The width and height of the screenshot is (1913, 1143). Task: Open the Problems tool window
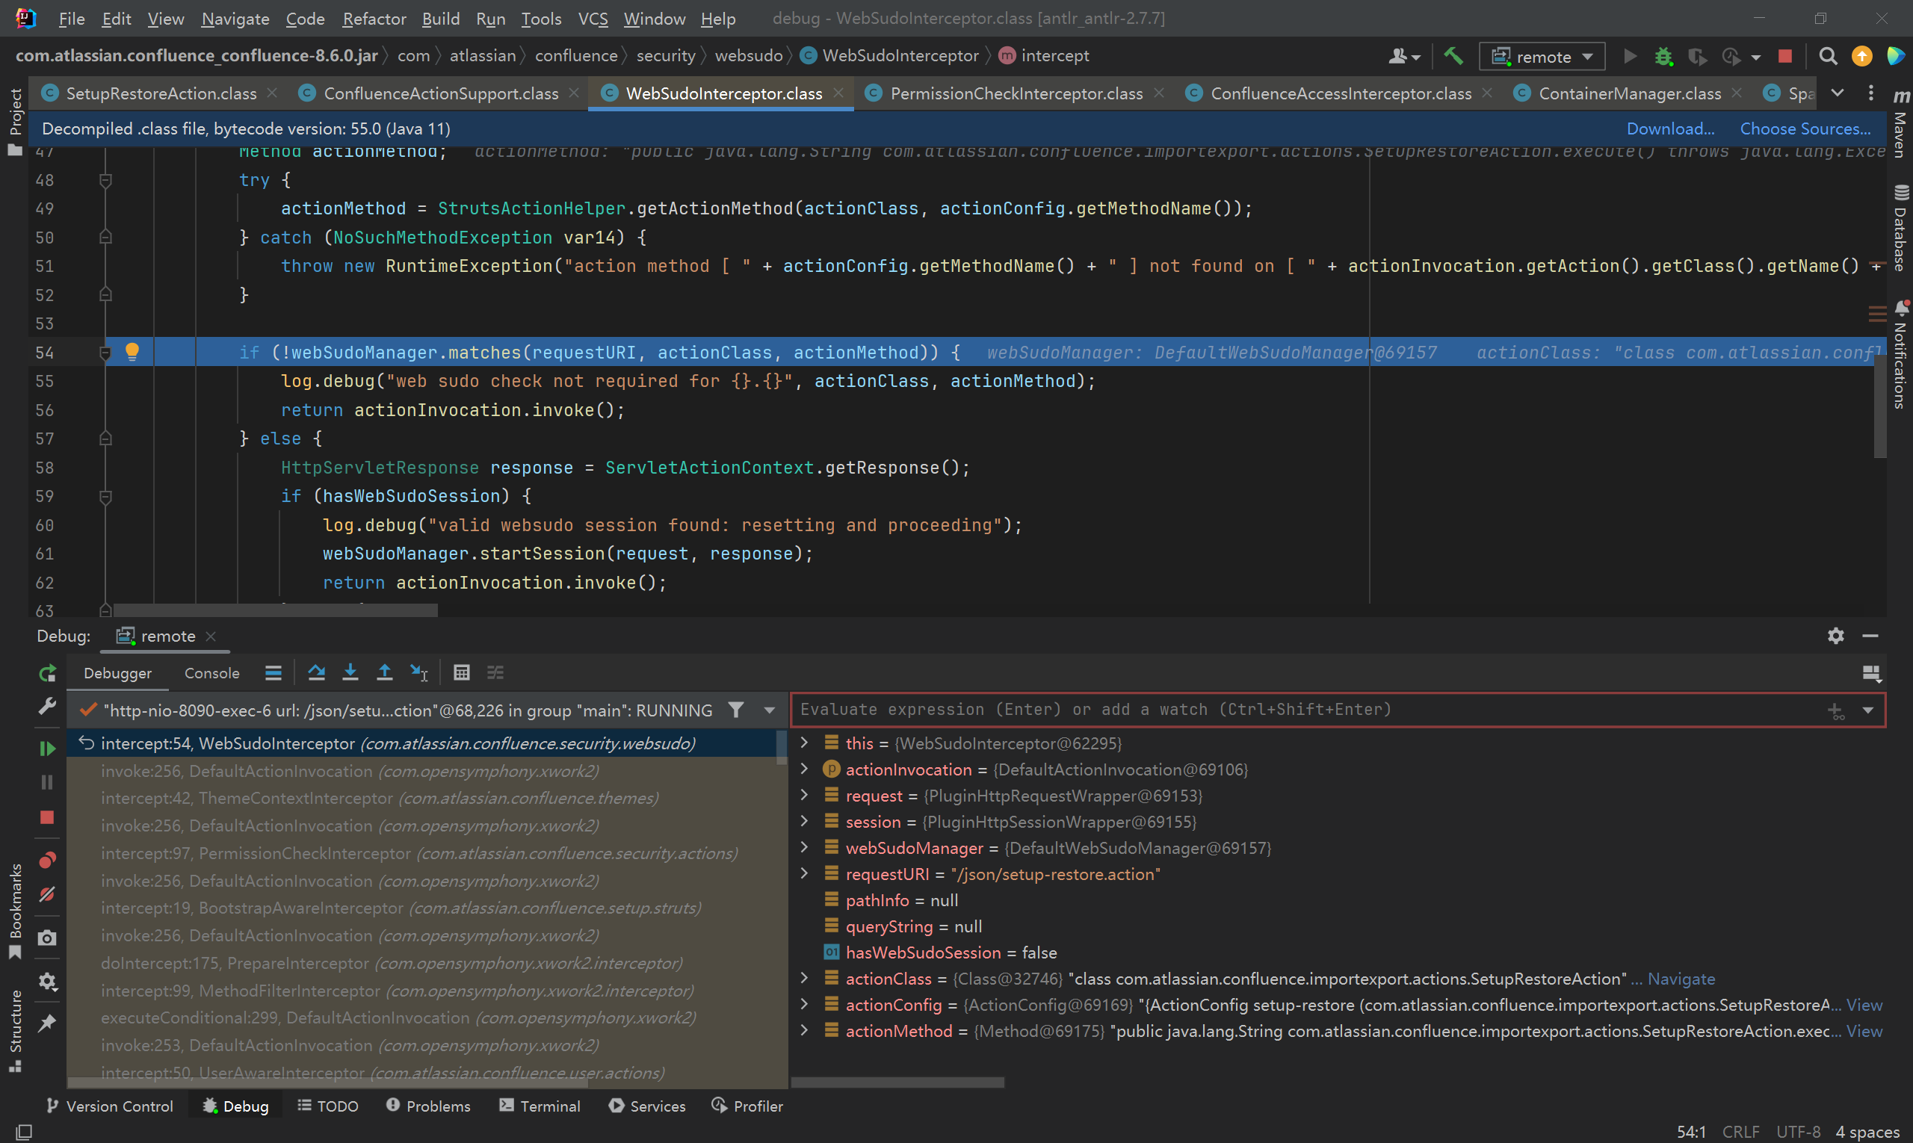click(x=428, y=1106)
